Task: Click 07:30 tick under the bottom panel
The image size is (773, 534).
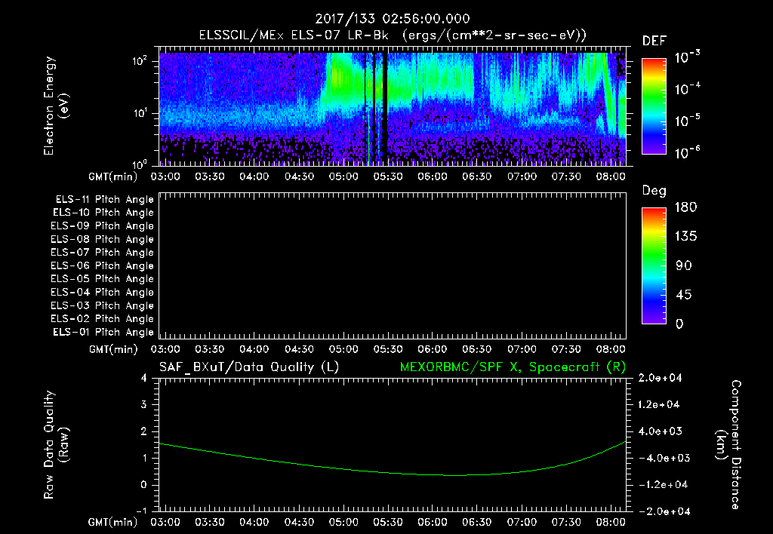Action: [566, 522]
